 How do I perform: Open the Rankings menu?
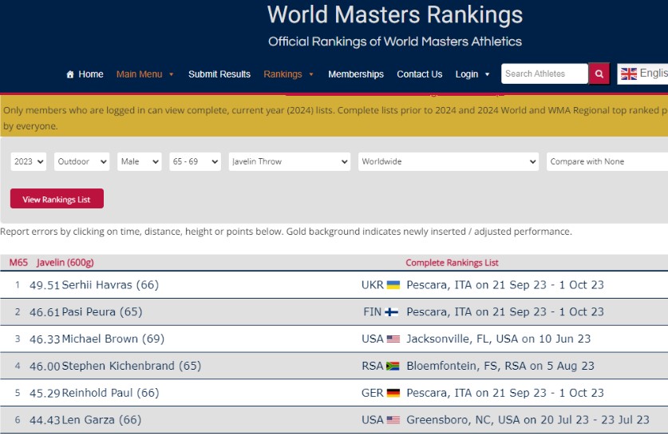(x=288, y=74)
